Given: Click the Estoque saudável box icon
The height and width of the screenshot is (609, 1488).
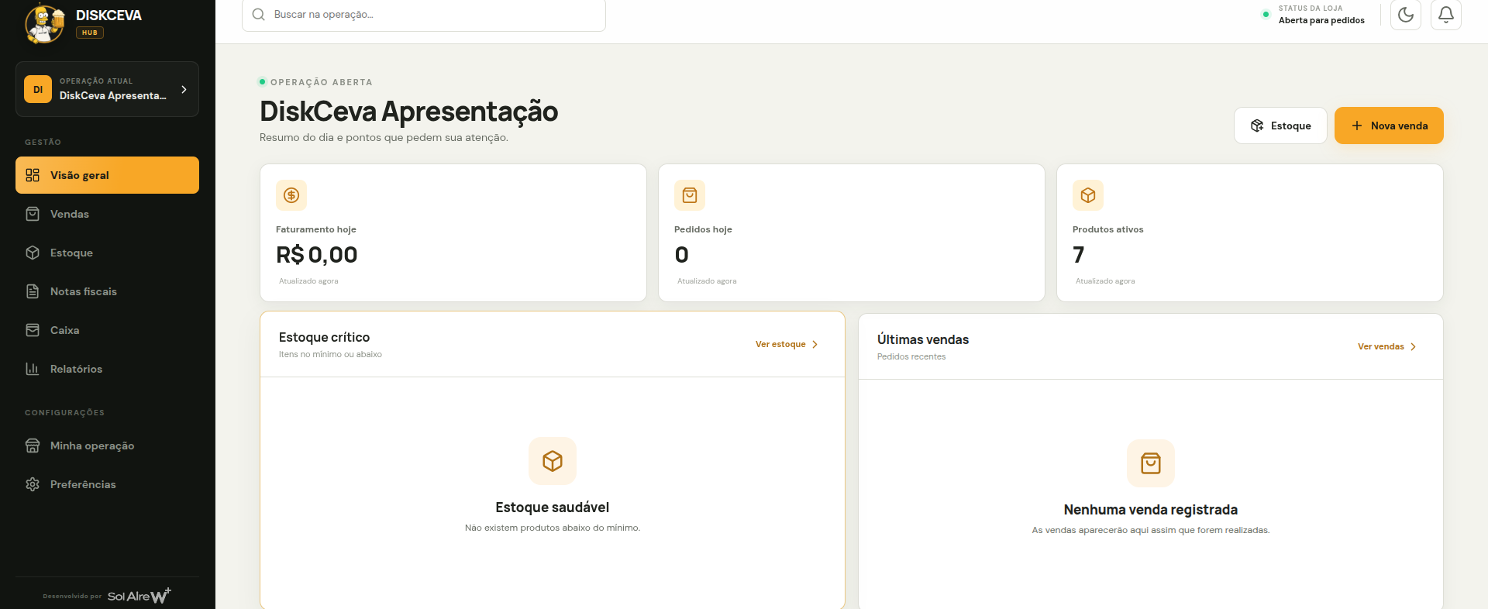Looking at the screenshot, I should point(553,461).
